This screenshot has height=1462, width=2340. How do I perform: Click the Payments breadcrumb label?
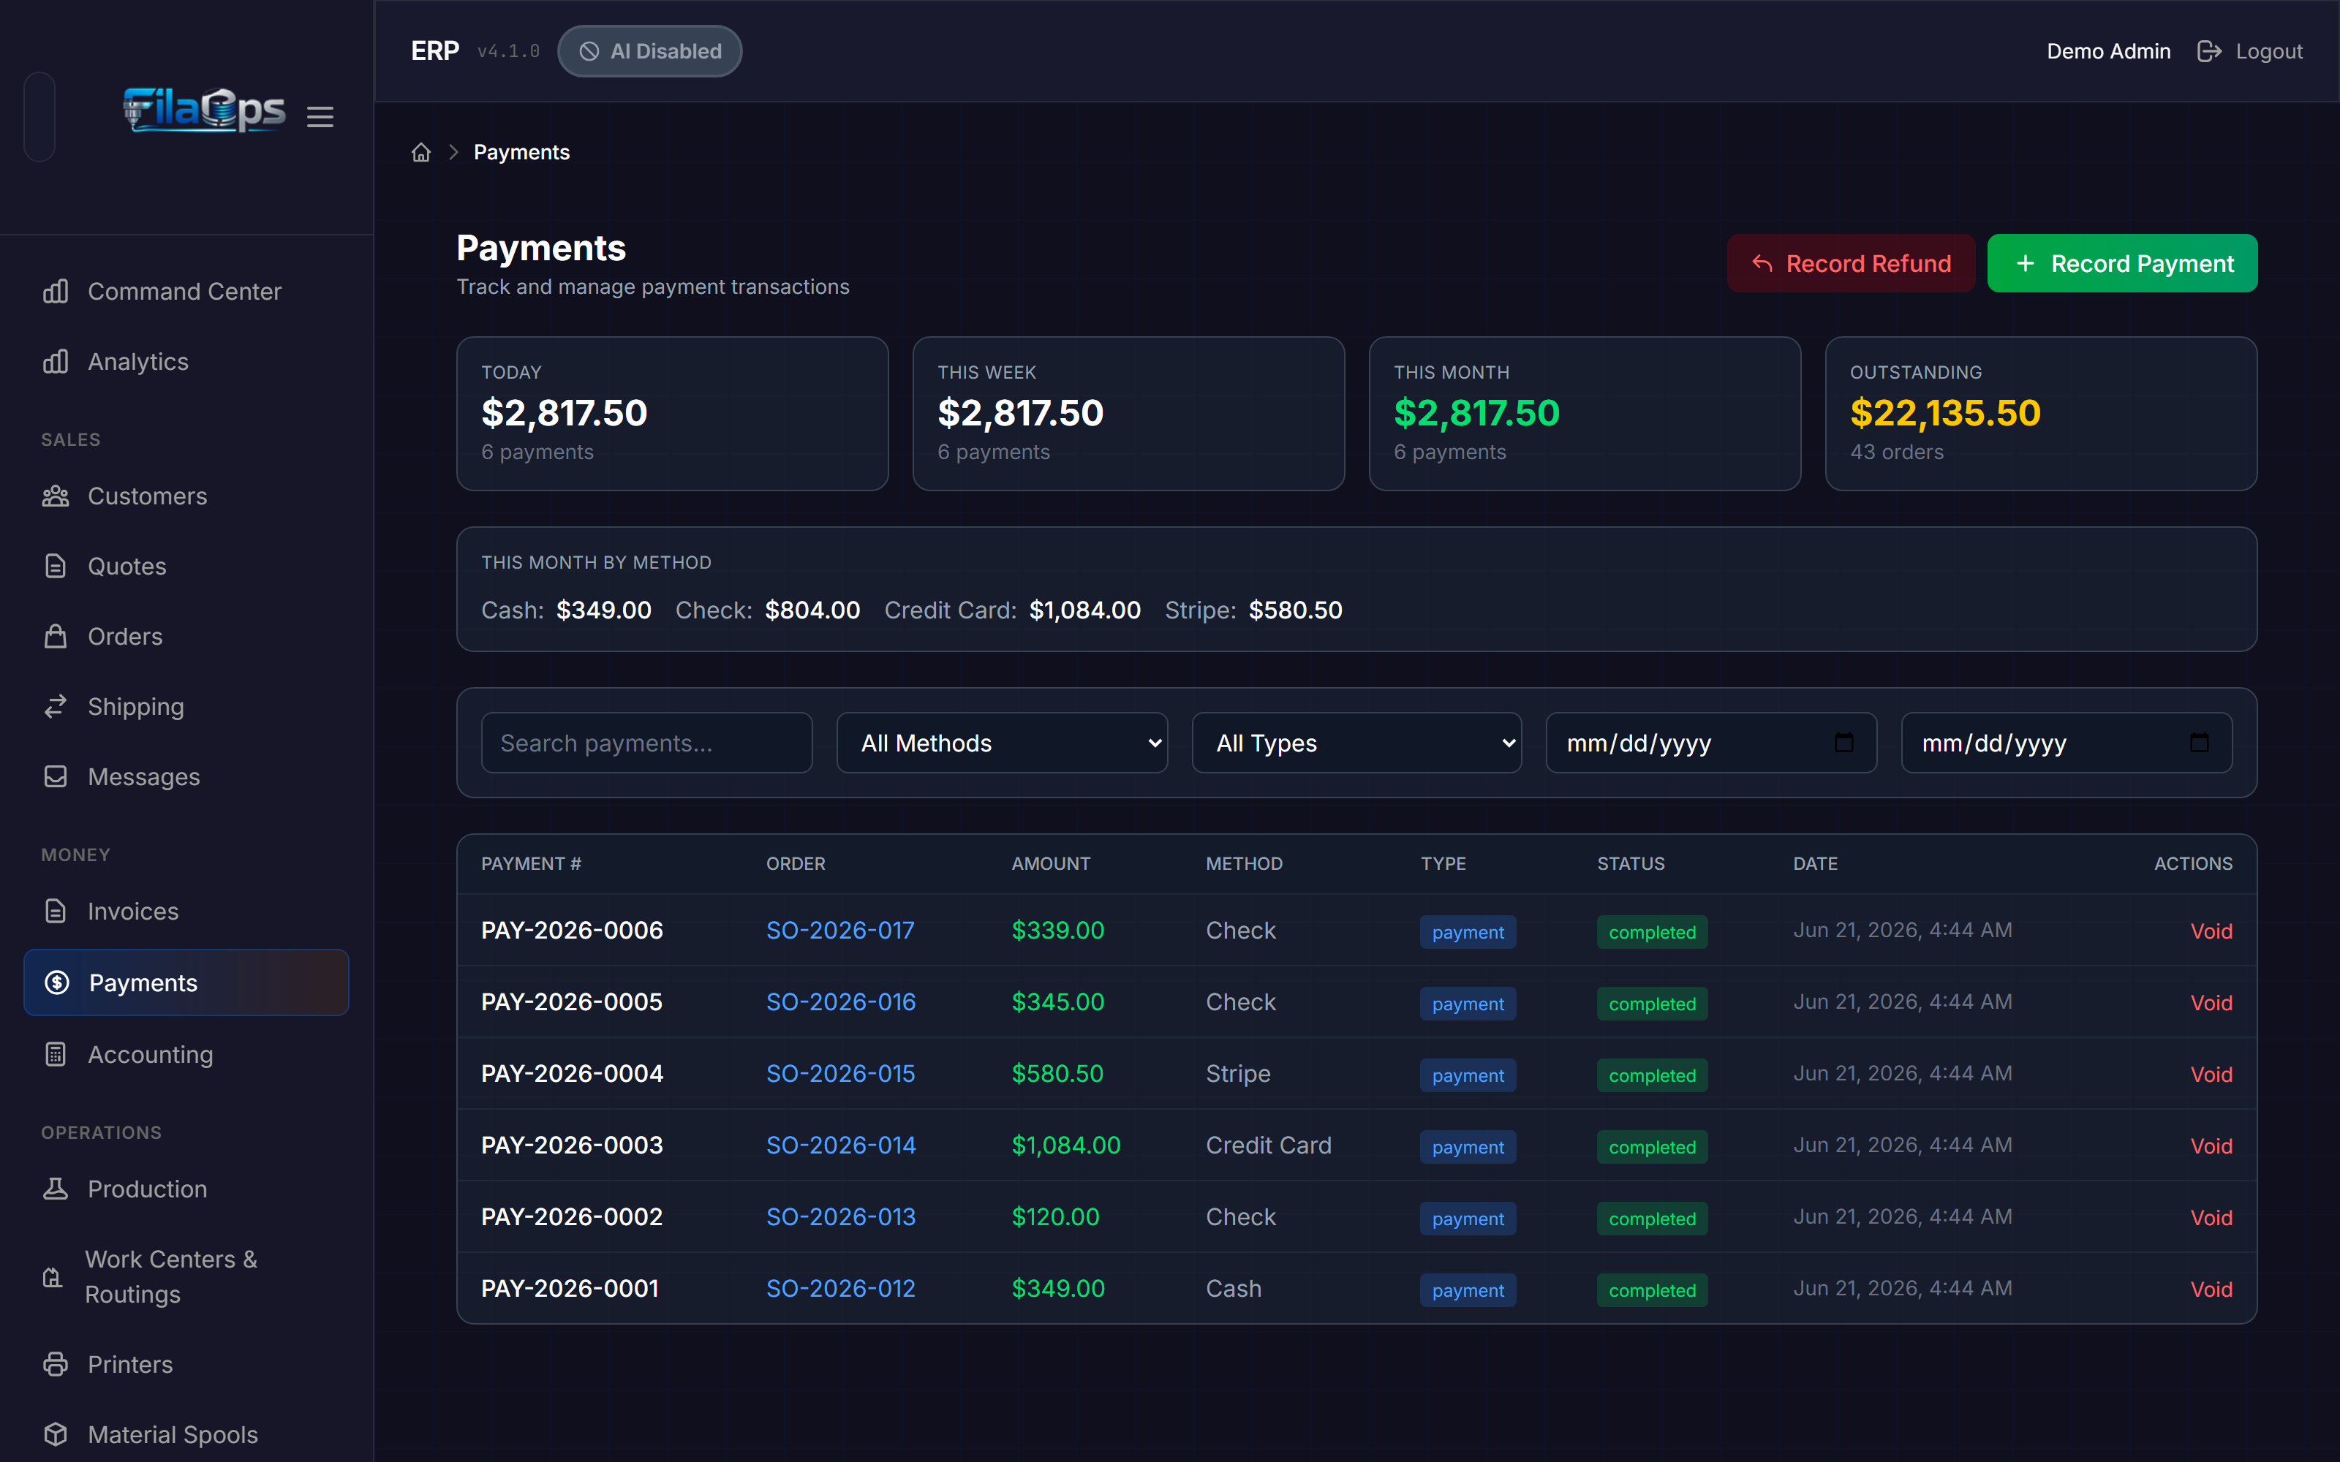[521, 153]
